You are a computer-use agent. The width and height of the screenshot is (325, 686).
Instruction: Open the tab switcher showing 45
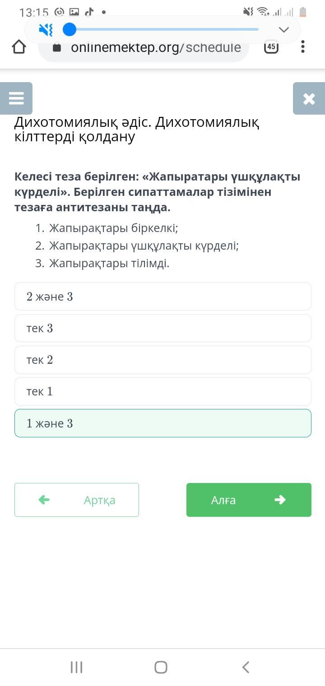[271, 47]
